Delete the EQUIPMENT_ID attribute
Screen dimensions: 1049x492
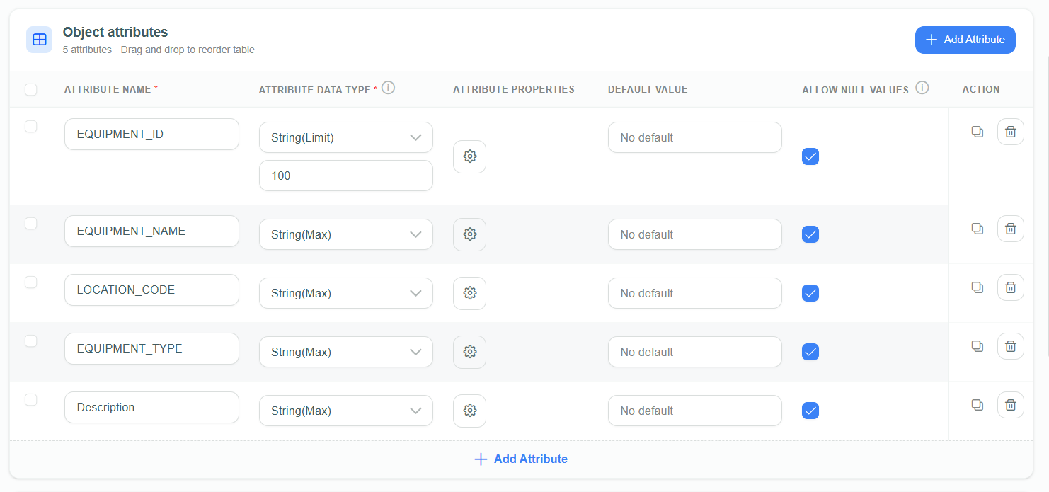pyautogui.click(x=1011, y=132)
